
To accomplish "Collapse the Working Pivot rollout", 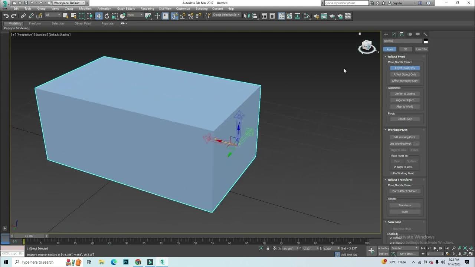I will click(x=397, y=130).
